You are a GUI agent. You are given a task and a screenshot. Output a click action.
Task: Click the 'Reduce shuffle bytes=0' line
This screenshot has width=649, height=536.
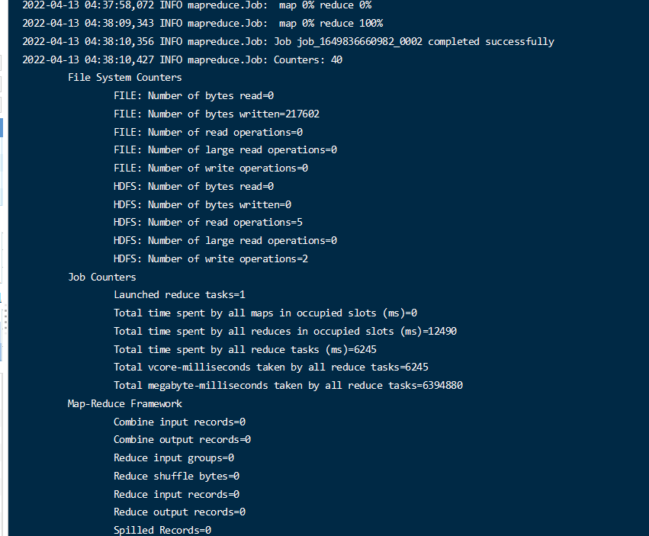[176, 476]
